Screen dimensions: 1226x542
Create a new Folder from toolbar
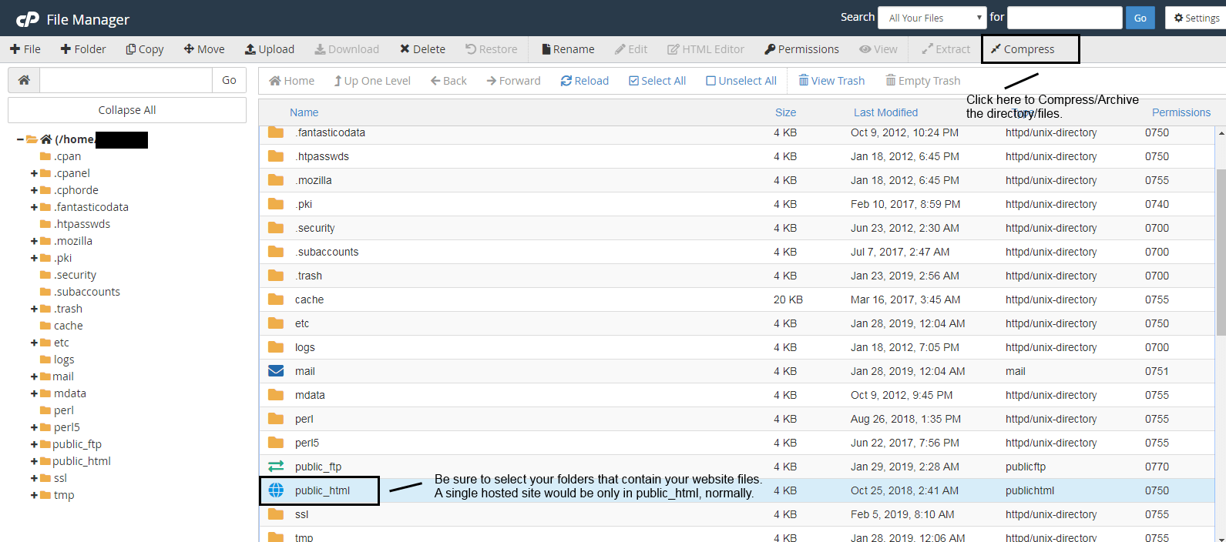(83, 49)
